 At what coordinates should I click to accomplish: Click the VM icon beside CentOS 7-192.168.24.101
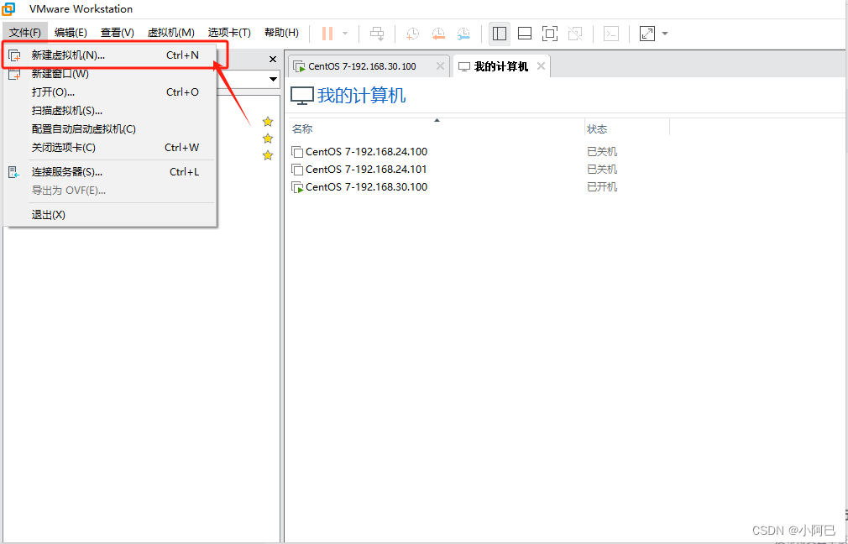[x=297, y=170]
